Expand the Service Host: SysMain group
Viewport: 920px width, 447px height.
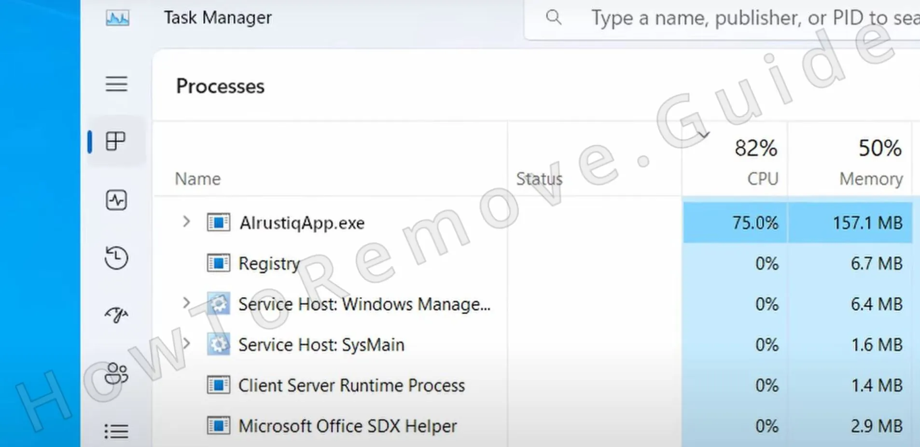186,343
